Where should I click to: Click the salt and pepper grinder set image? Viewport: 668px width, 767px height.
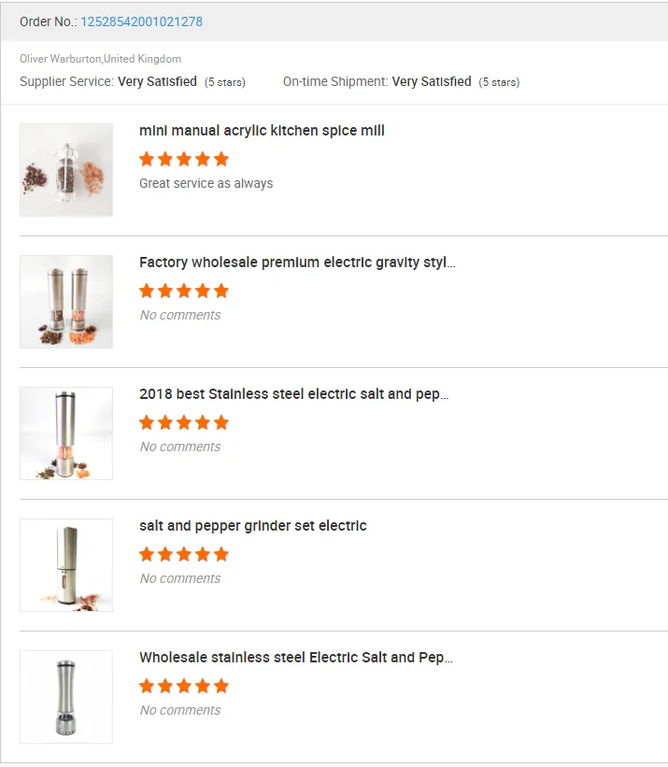(x=66, y=565)
